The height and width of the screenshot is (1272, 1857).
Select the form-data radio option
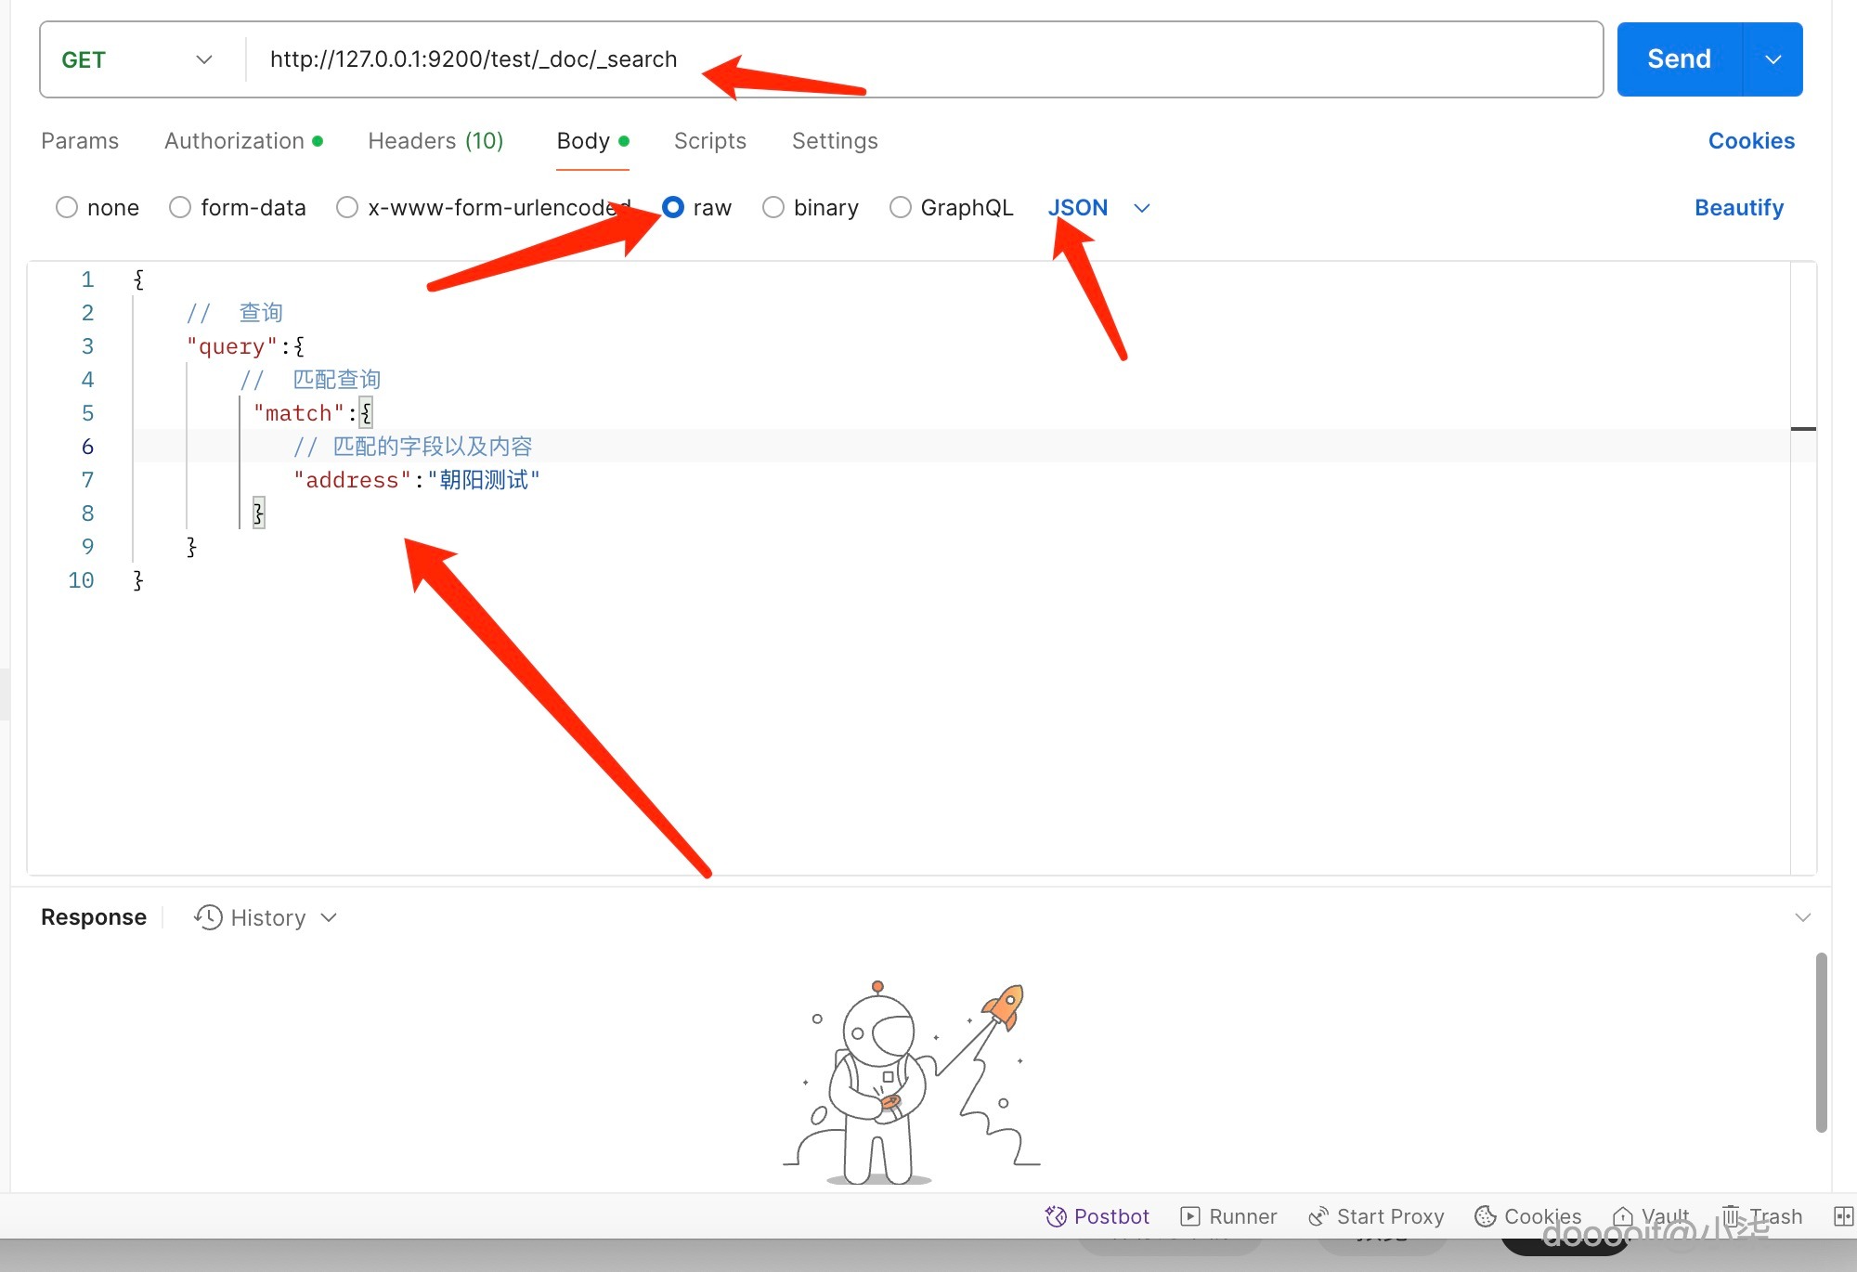click(180, 207)
